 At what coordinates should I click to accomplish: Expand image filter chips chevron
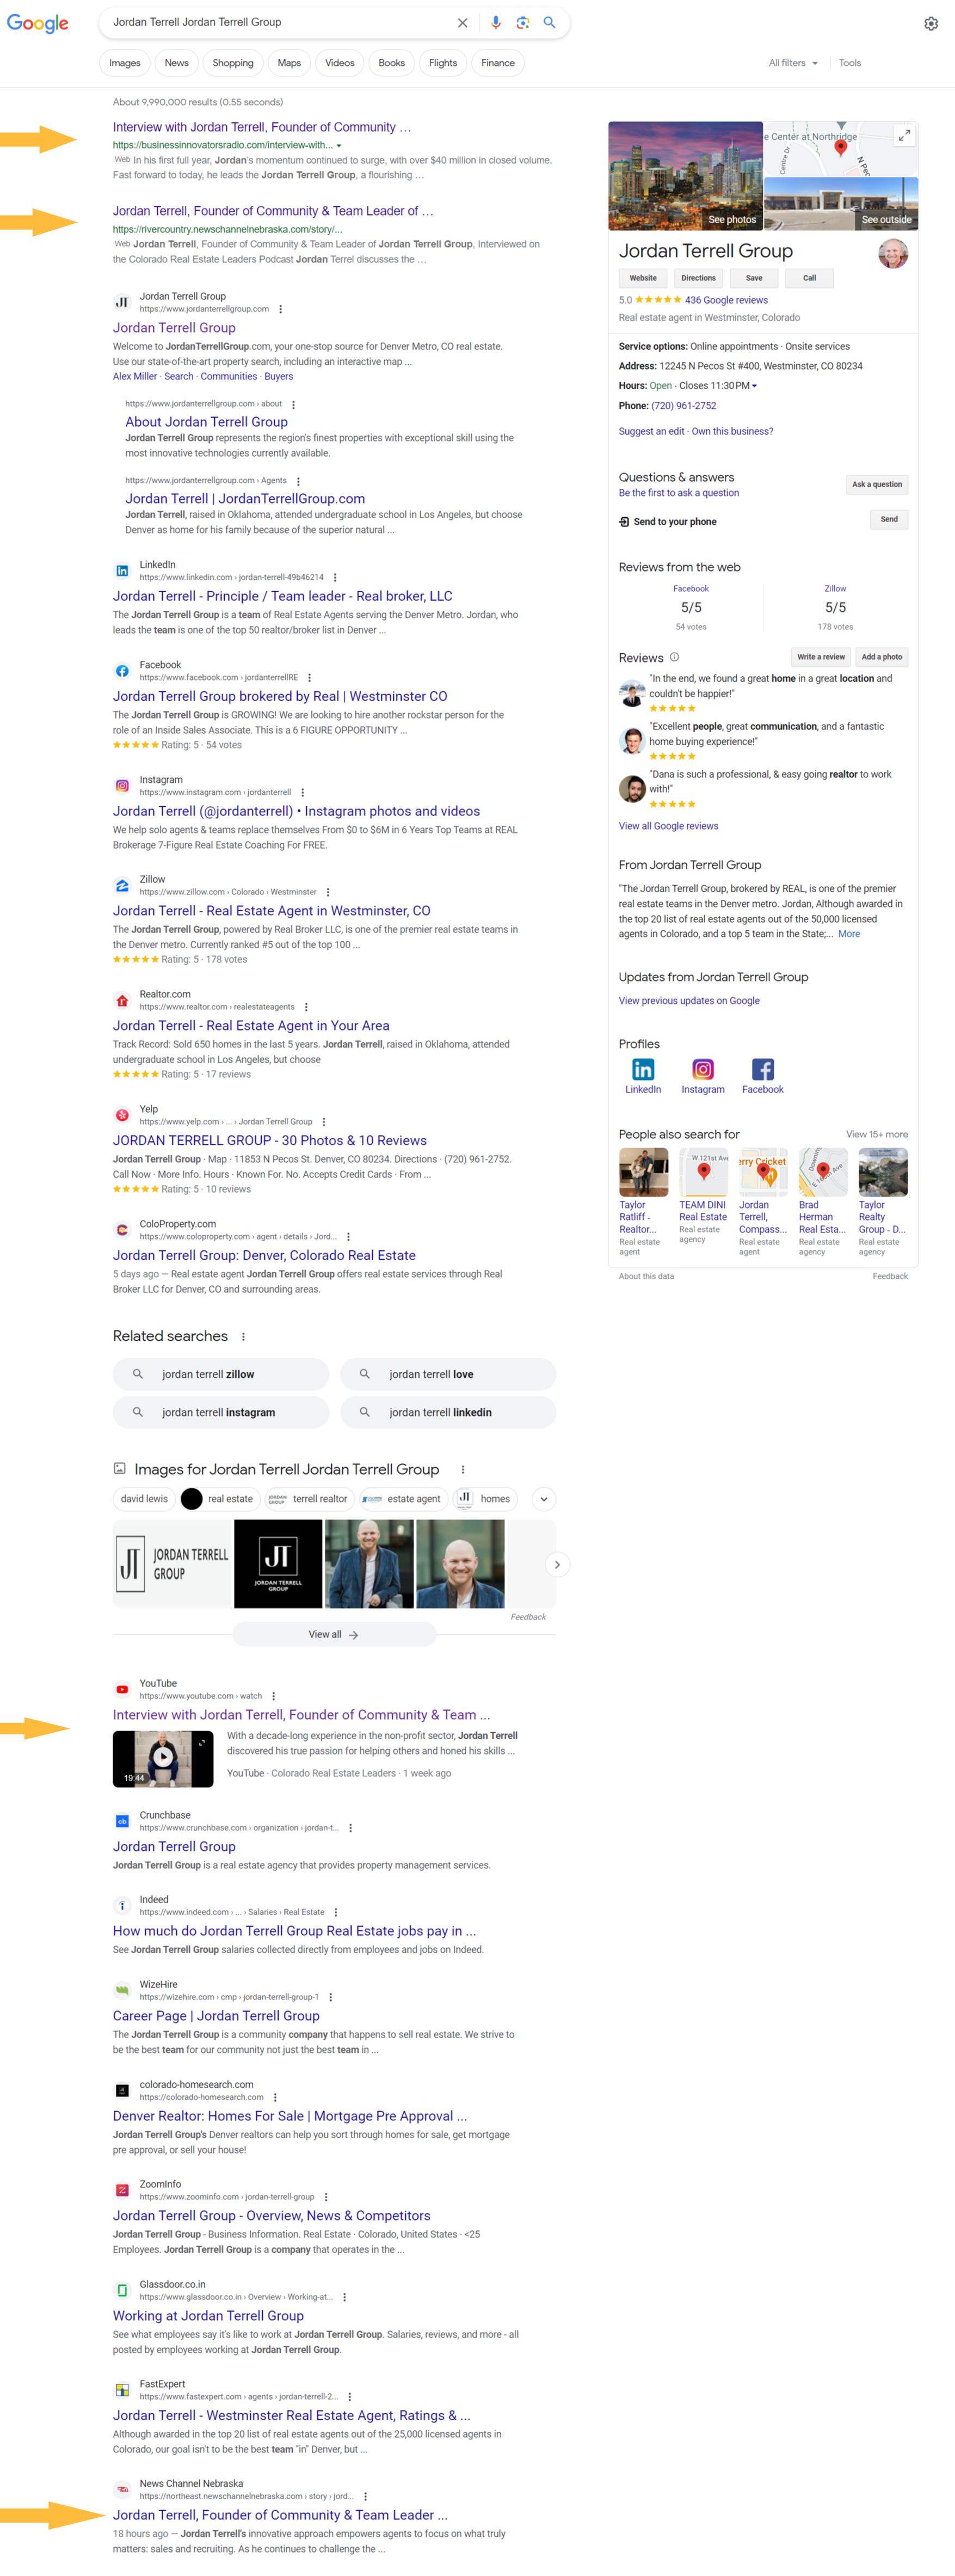(x=543, y=1499)
